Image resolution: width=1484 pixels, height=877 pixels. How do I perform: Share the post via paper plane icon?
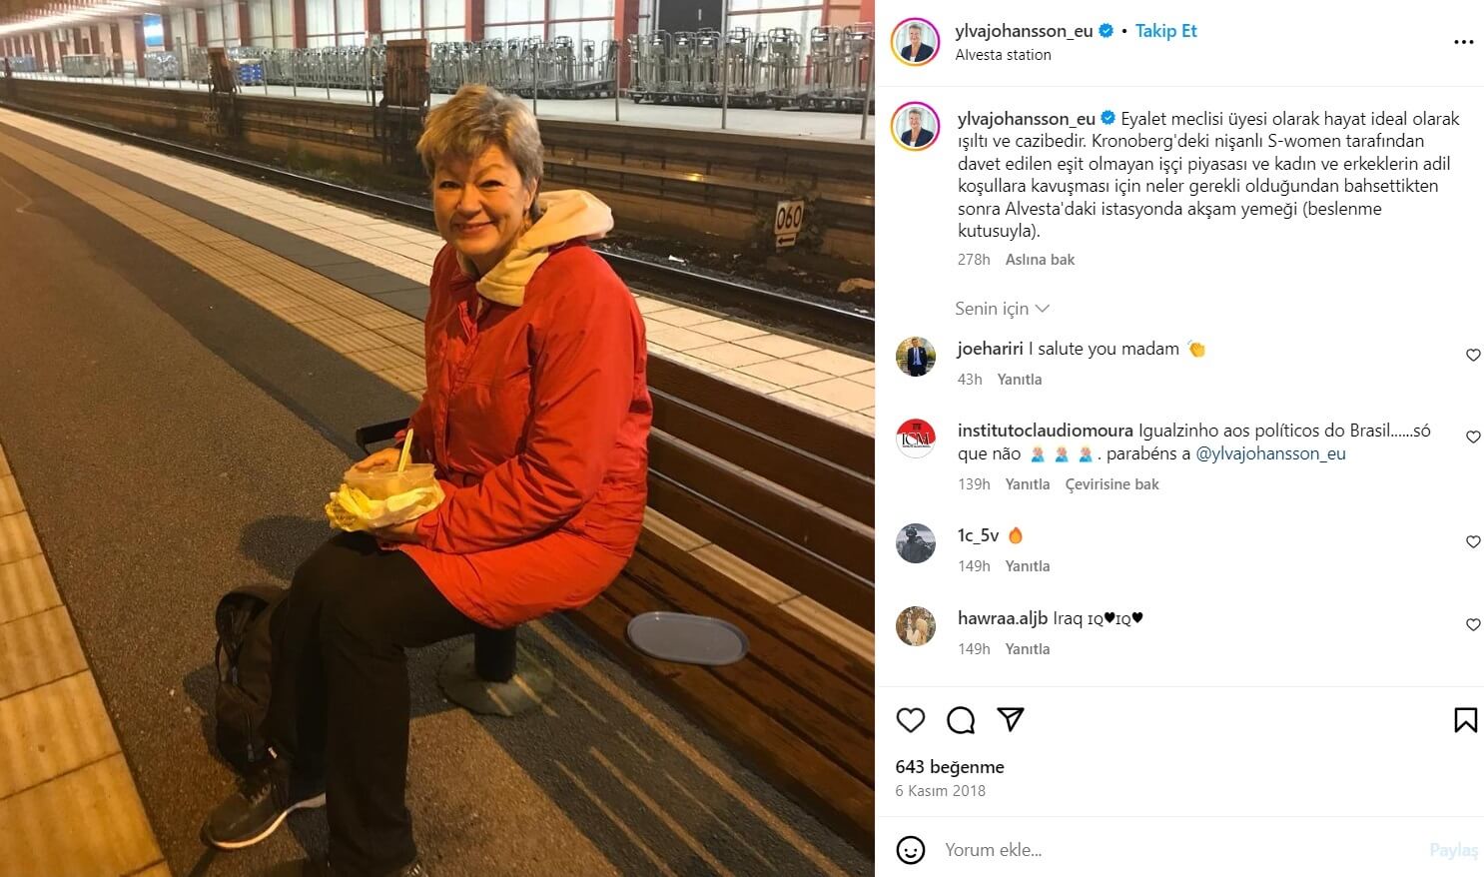pyautogui.click(x=1011, y=720)
